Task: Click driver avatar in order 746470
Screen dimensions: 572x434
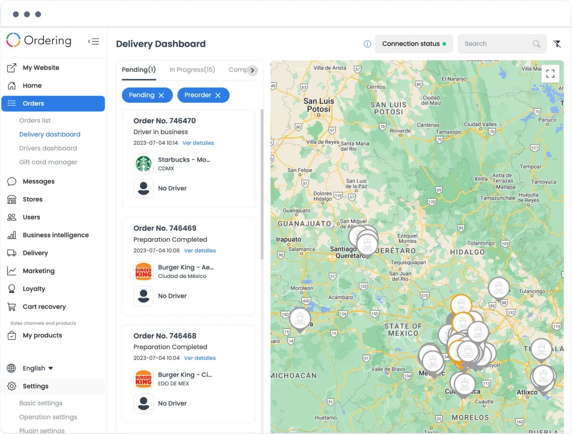Action: [x=143, y=188]
